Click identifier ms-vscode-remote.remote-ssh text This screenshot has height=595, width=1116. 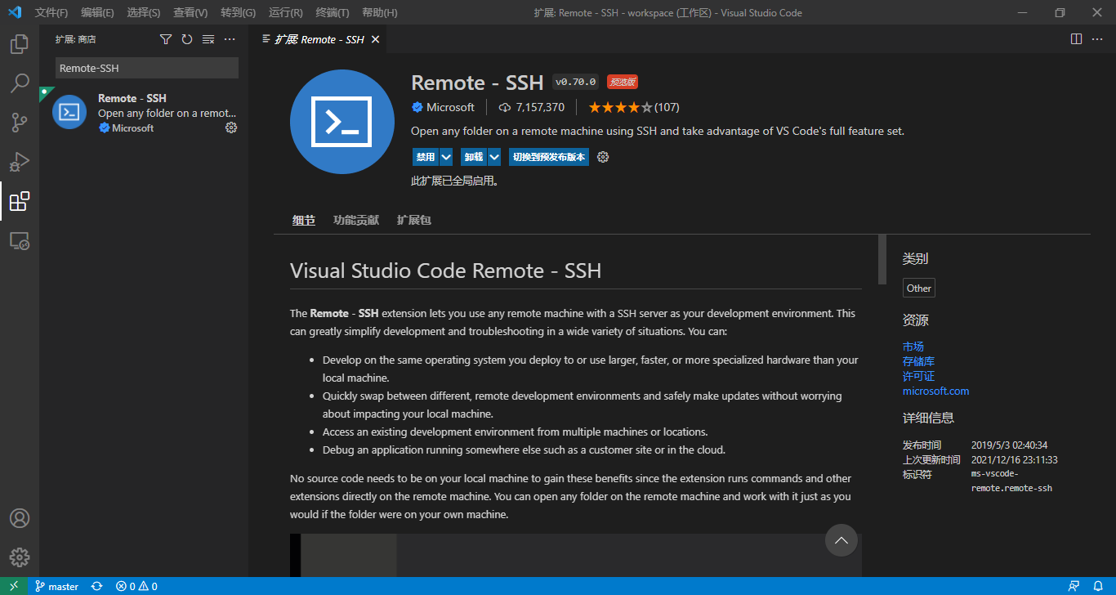point(1011,481)
